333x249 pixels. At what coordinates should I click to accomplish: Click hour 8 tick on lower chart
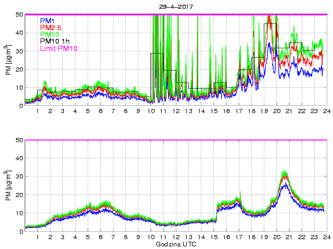pos(125,237)
